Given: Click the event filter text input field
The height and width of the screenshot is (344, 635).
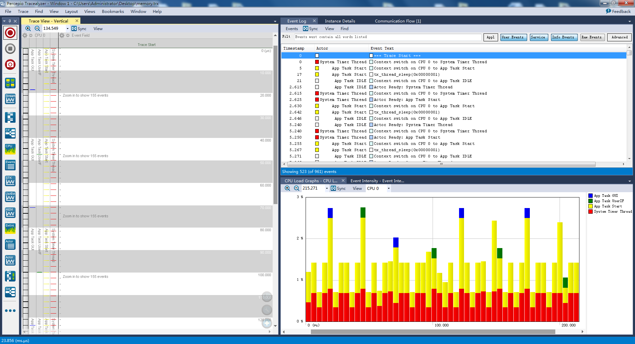Looking at the screenshot, I should (x=388, y=37).
